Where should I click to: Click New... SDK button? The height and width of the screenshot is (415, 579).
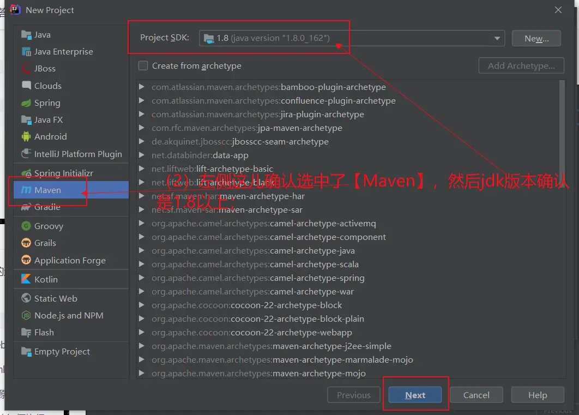click(536, 38)
